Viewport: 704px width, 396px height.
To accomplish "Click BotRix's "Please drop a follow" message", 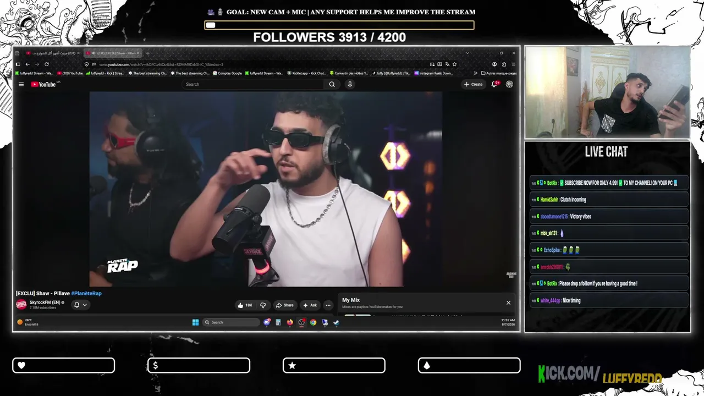I will [x=609, y=284].
